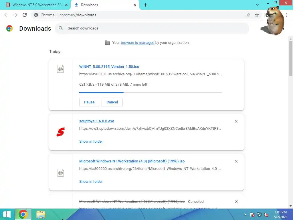Remove the completed NT Workstation 4.0 iso entry
This screenshot has width=293, height=220.
coord(236,161)
